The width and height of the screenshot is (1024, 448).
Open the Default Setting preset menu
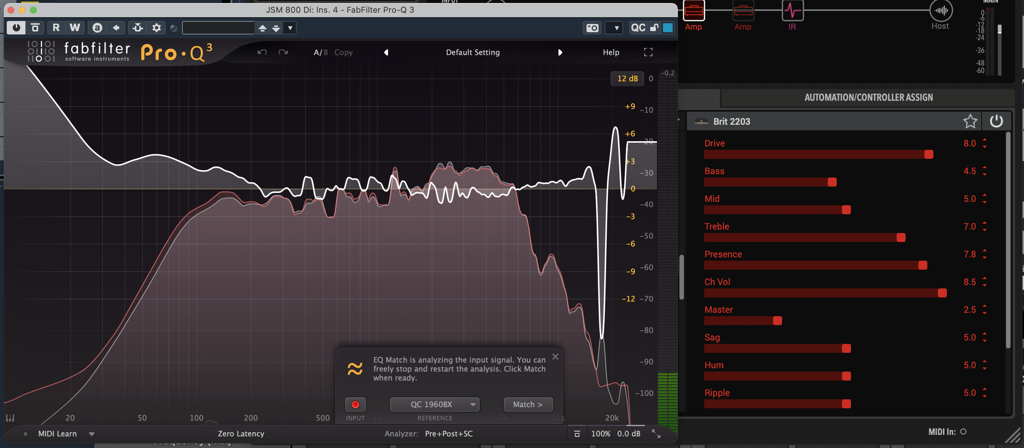coord(473,52)
